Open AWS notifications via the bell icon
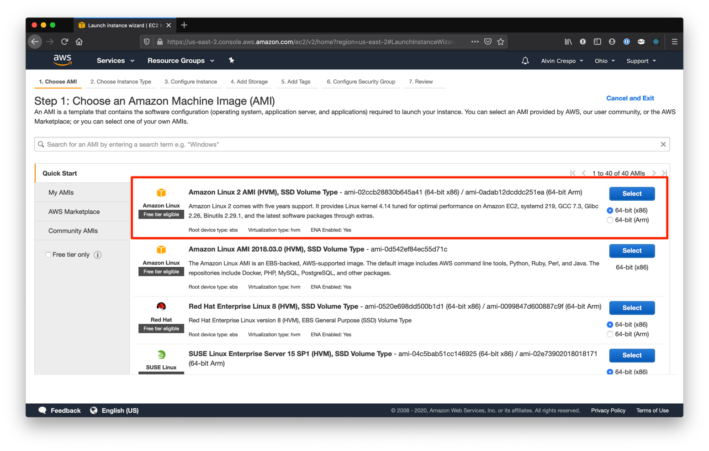The height and width of the screenshot is (451, 709). pos(525,60)
